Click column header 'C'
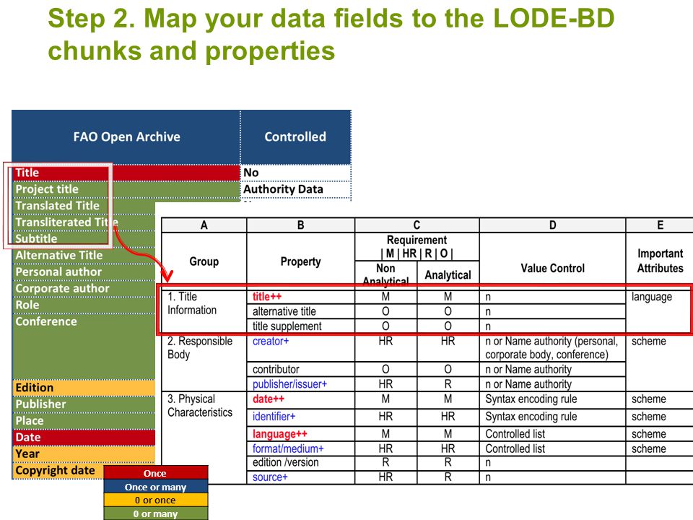The image size is (693, 520). [417, 225]
